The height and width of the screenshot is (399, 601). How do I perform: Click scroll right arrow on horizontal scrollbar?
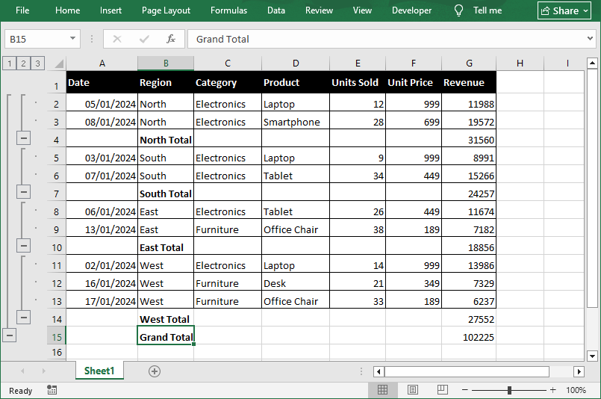[x=579, y=371]
